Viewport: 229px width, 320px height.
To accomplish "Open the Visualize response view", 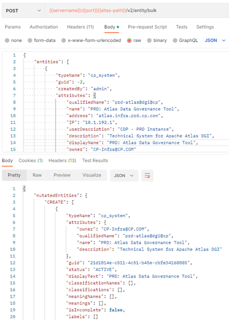I will (x=92, y=175).
